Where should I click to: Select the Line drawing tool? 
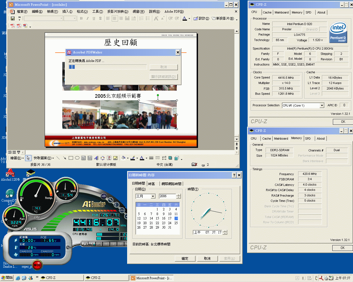coord(58,158)
